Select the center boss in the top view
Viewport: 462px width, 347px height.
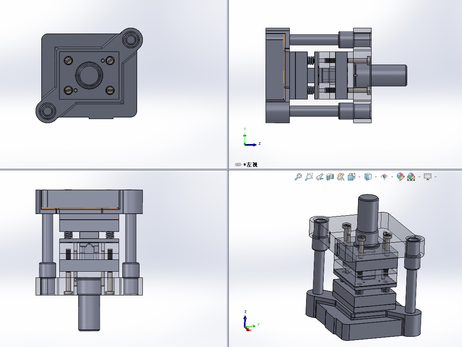(x=89, y=75)
